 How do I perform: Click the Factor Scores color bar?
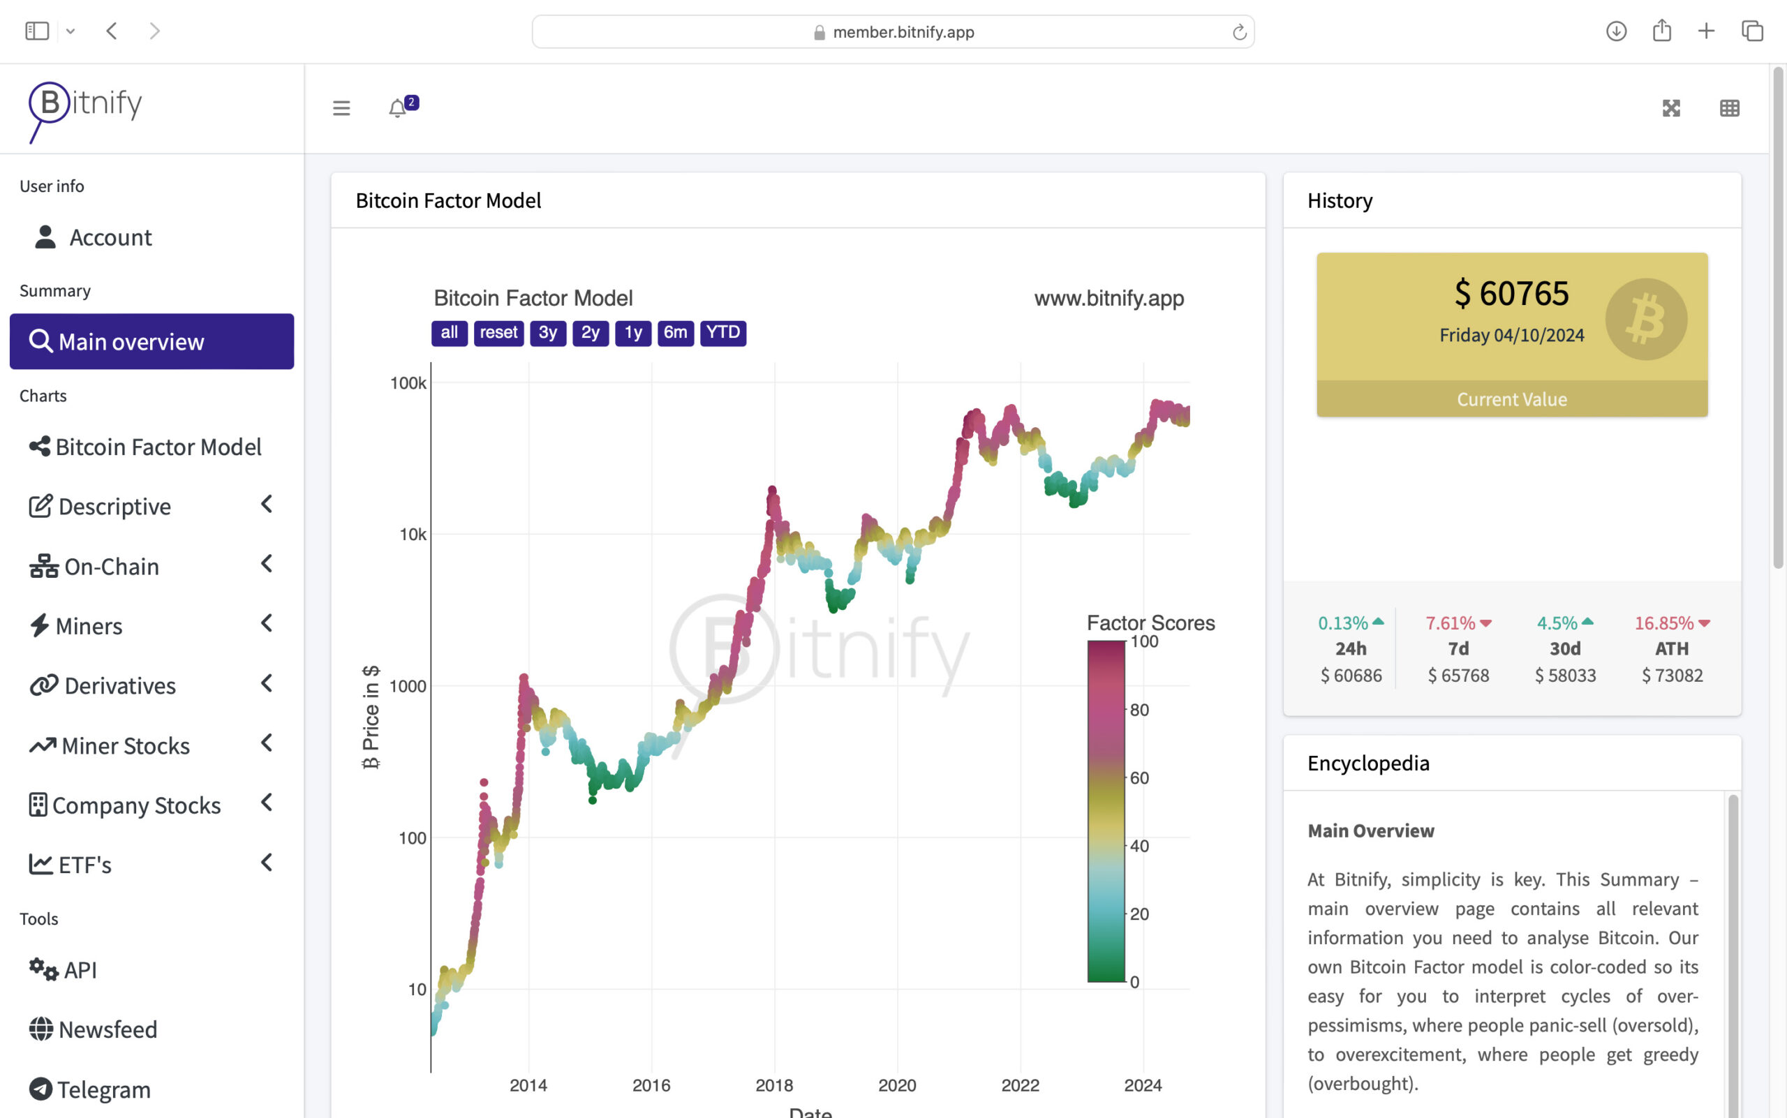[1106, 811]
